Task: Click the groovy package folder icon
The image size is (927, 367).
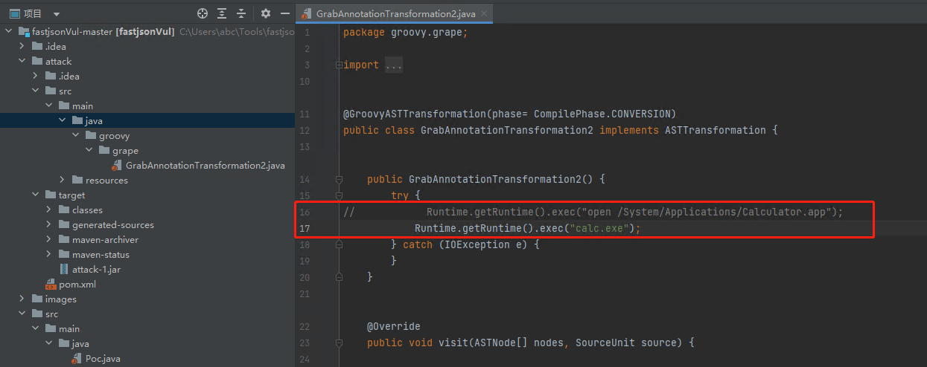Action: pos(91,135)
